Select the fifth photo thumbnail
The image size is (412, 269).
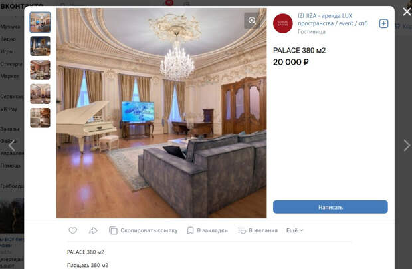[40, 118]
